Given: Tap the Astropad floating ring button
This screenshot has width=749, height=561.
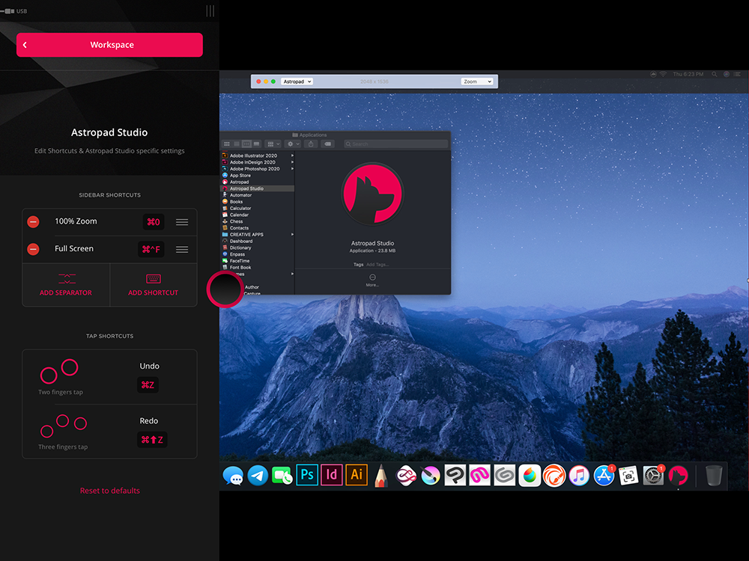Looking at the screenshot, I should pos(225,289).
